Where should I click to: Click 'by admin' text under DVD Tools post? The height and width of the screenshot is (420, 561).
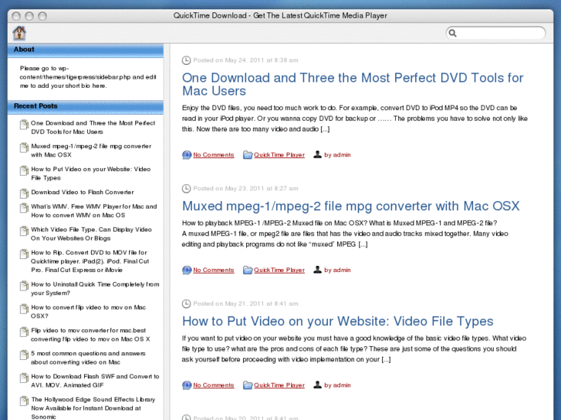[337, 155]
